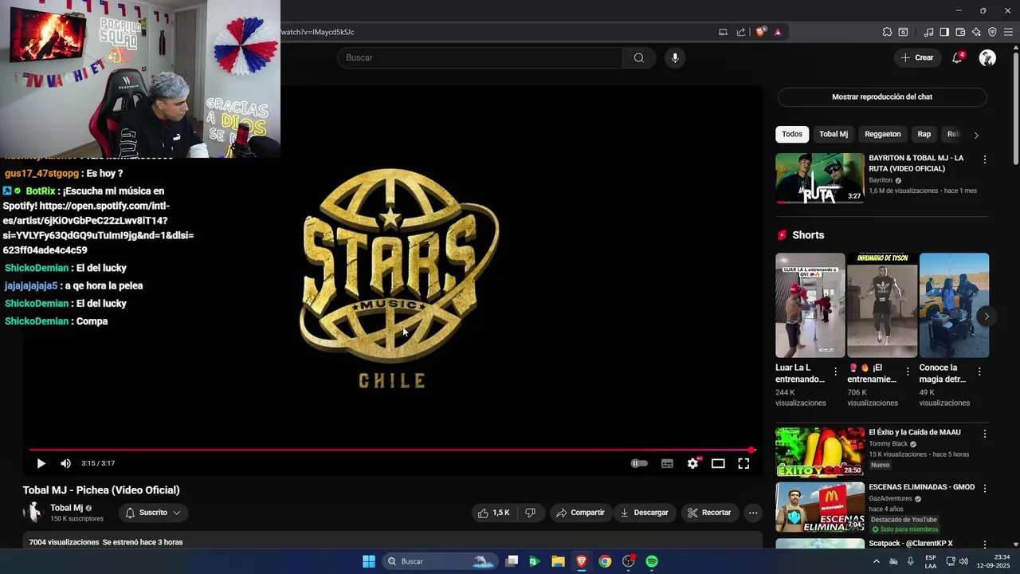Toggle subtitles button in the player
Image resolution: width=1020 pixels, height=574 pixels.
667,463
